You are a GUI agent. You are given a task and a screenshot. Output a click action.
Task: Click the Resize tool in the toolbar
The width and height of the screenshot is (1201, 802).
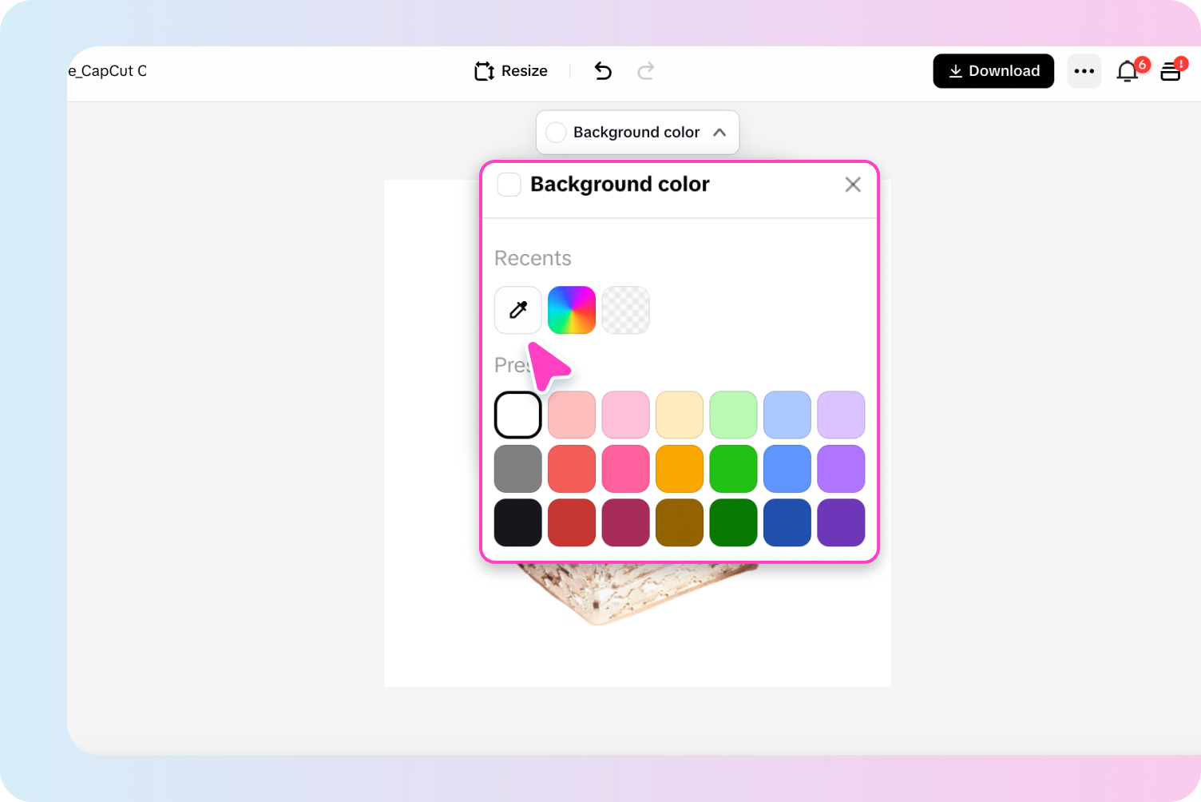point(510,71)
